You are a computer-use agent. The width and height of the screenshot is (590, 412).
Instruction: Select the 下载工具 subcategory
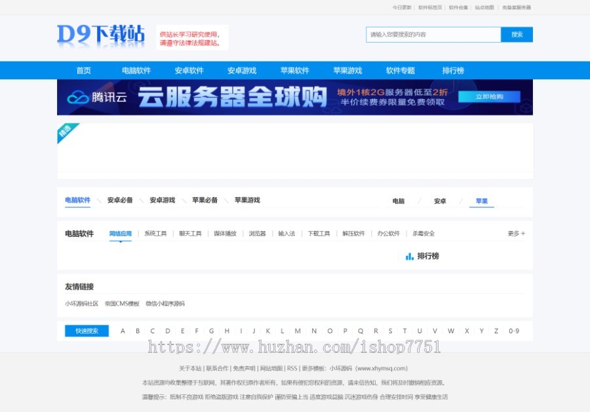[319, 234]
